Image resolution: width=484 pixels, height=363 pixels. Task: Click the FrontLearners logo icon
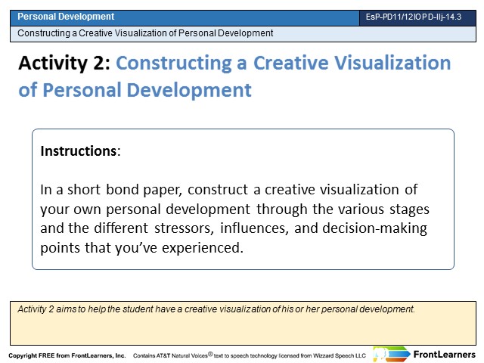(x=392, y=354)
